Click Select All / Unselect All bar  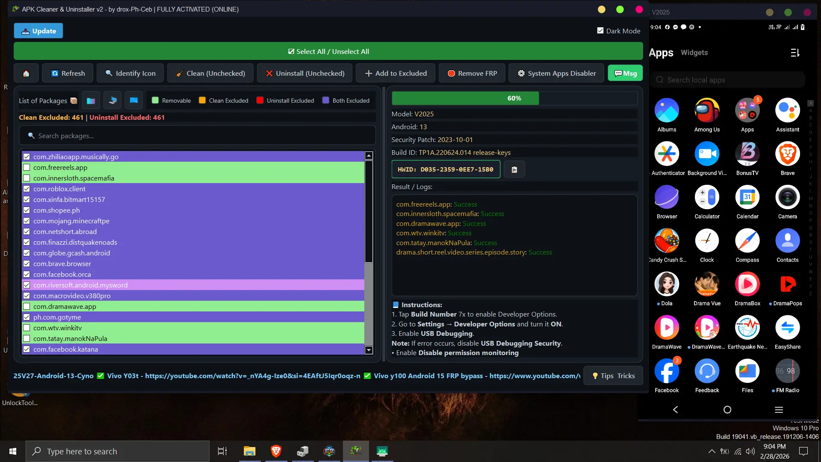coord(328,51)
